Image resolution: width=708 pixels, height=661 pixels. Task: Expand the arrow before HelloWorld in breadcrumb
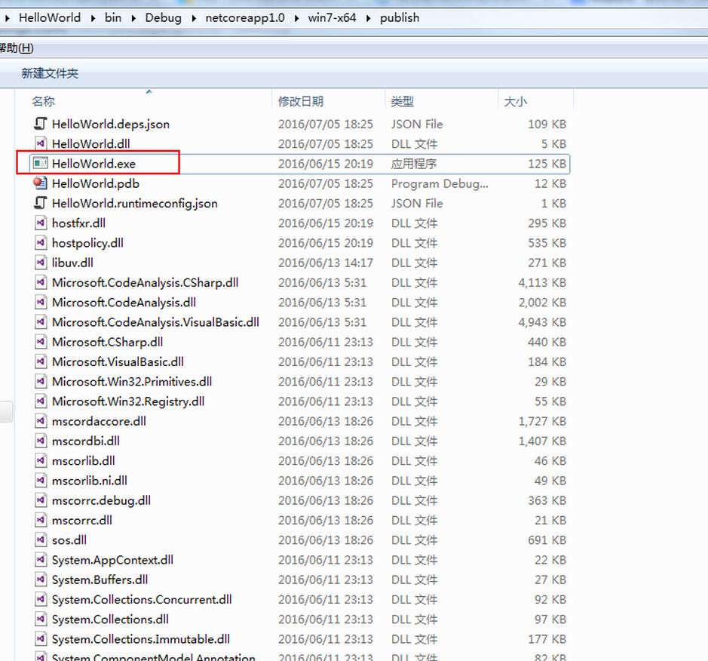pos(8,18)
